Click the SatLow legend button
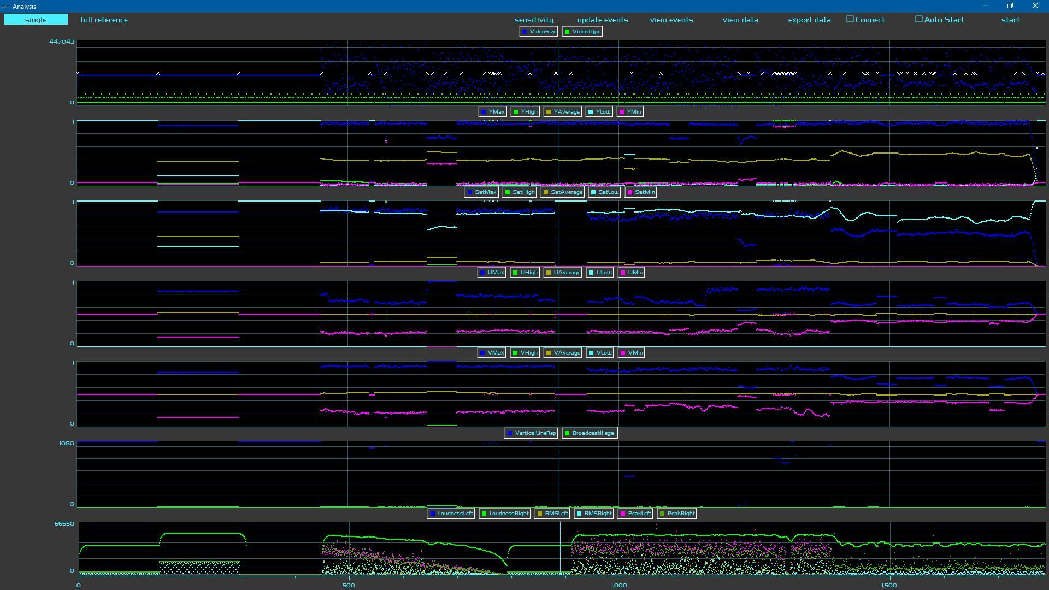The image size is (1049, 590). point(605,192)
